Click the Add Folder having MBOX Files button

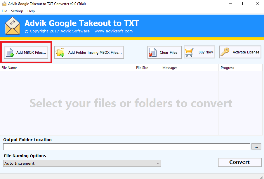click(x=89, y=52)
